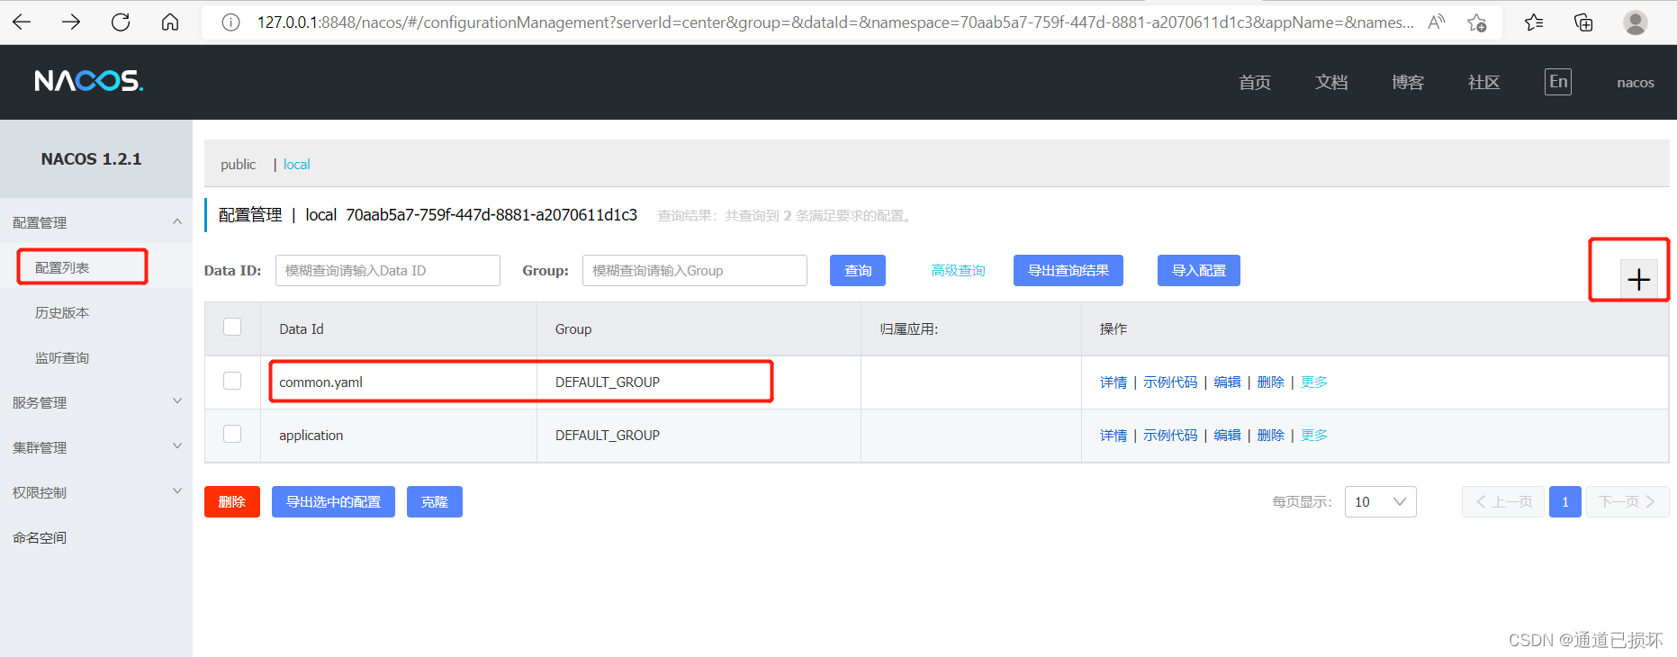Open 高级查询 advanced search

959,270
